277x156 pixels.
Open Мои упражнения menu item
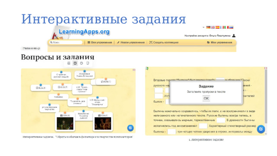tap(219, 42)
